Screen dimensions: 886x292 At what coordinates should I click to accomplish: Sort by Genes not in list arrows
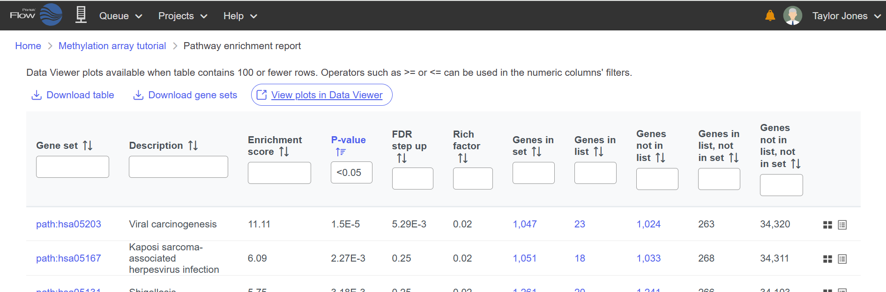660,158
